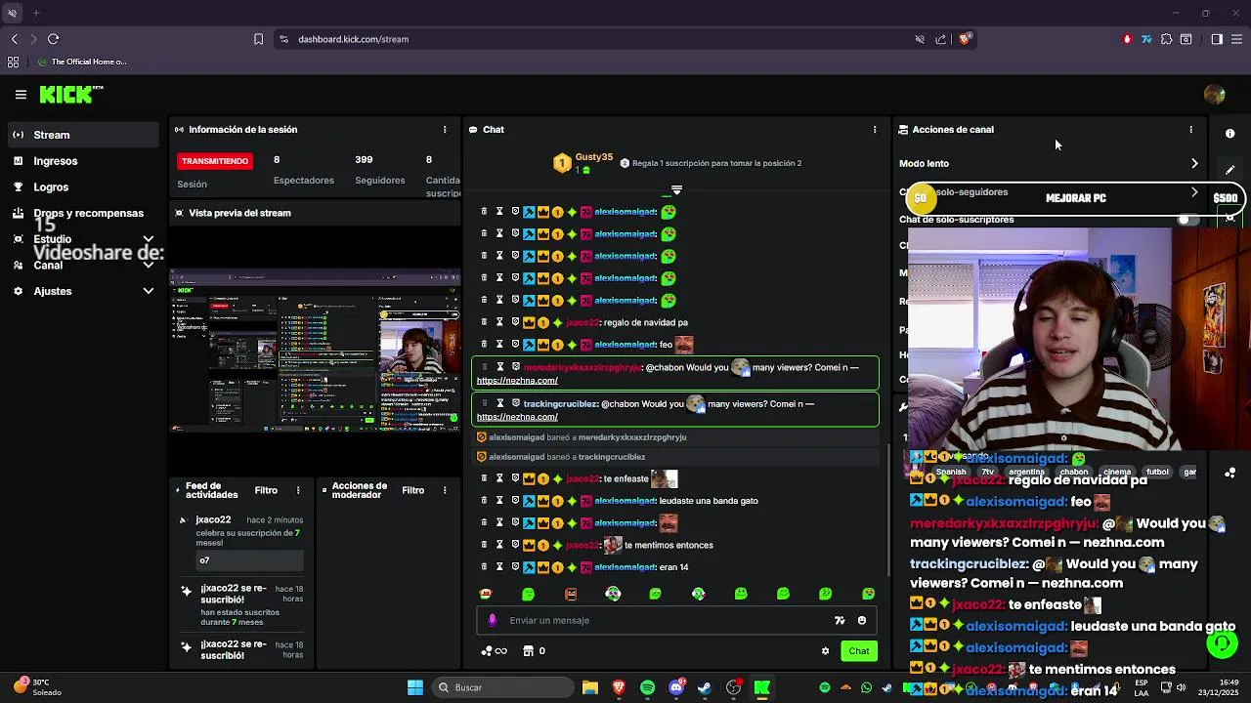The width and height of the screenshot is (1251, 703).
Task: Click the TRANSMITIENDO status badge
Action: (x=215, y=161)
